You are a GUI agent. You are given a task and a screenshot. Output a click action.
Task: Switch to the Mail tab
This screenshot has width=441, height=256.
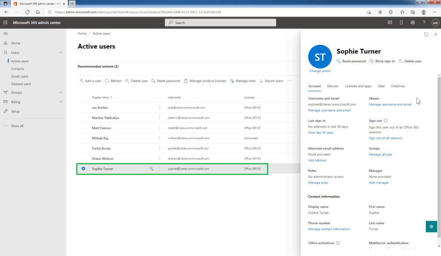[x=381, y=86]
